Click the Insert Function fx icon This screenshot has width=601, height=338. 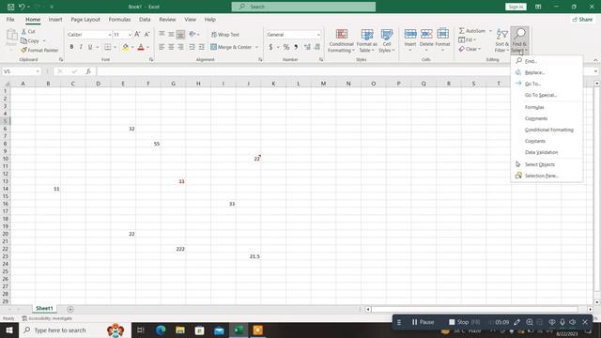click(88, 71)
